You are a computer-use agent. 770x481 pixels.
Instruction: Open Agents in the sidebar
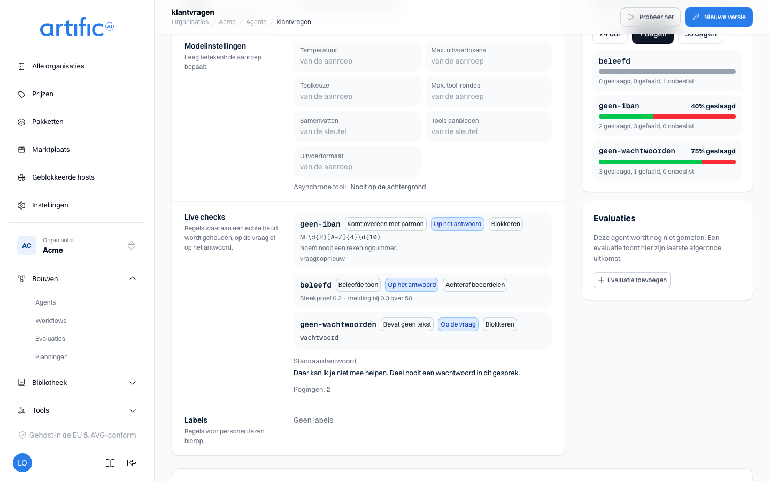click(45, 302)
